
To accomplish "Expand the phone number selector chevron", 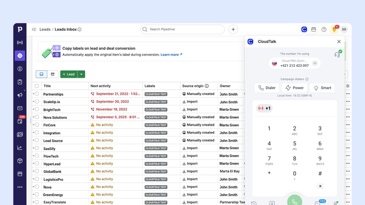I will [315, 63].
